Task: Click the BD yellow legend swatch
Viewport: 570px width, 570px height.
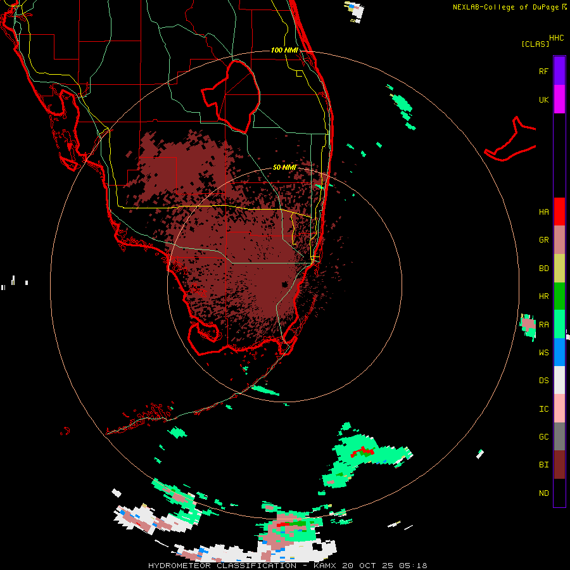Action: [x=559, y=268]
